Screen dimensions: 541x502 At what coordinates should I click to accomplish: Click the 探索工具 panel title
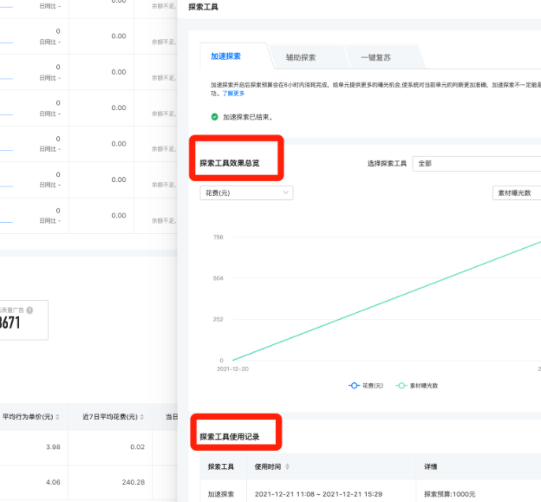coord(203,7)
